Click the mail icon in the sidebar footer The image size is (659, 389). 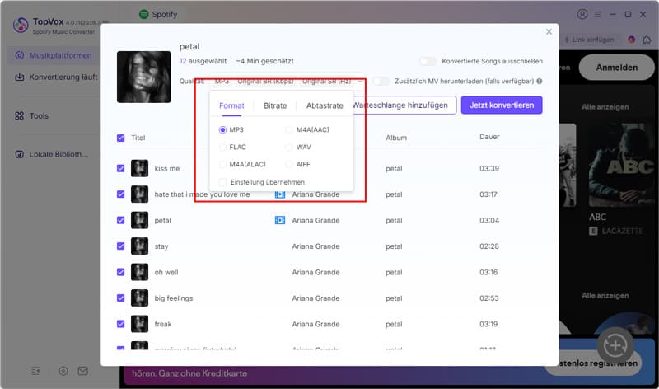tap(83, 371)
